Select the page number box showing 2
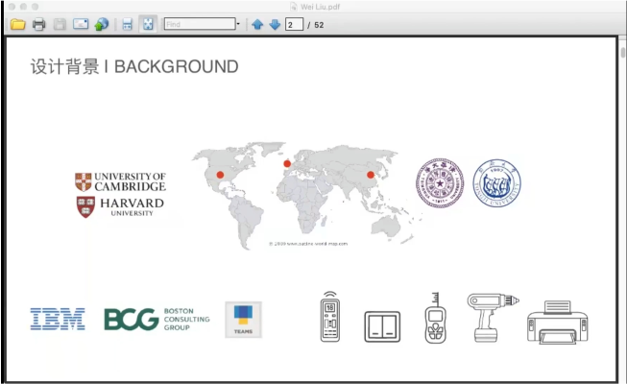The width and height of the screenshot is (627, 384). tap(293, 24)
